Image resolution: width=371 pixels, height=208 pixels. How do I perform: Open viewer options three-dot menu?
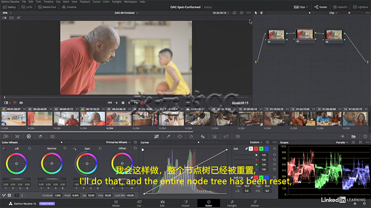(x=249, y=13)
